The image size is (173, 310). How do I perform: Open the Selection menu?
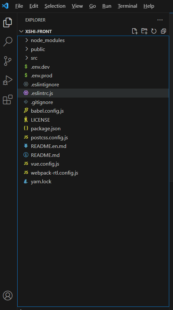(x=55, y=6)
